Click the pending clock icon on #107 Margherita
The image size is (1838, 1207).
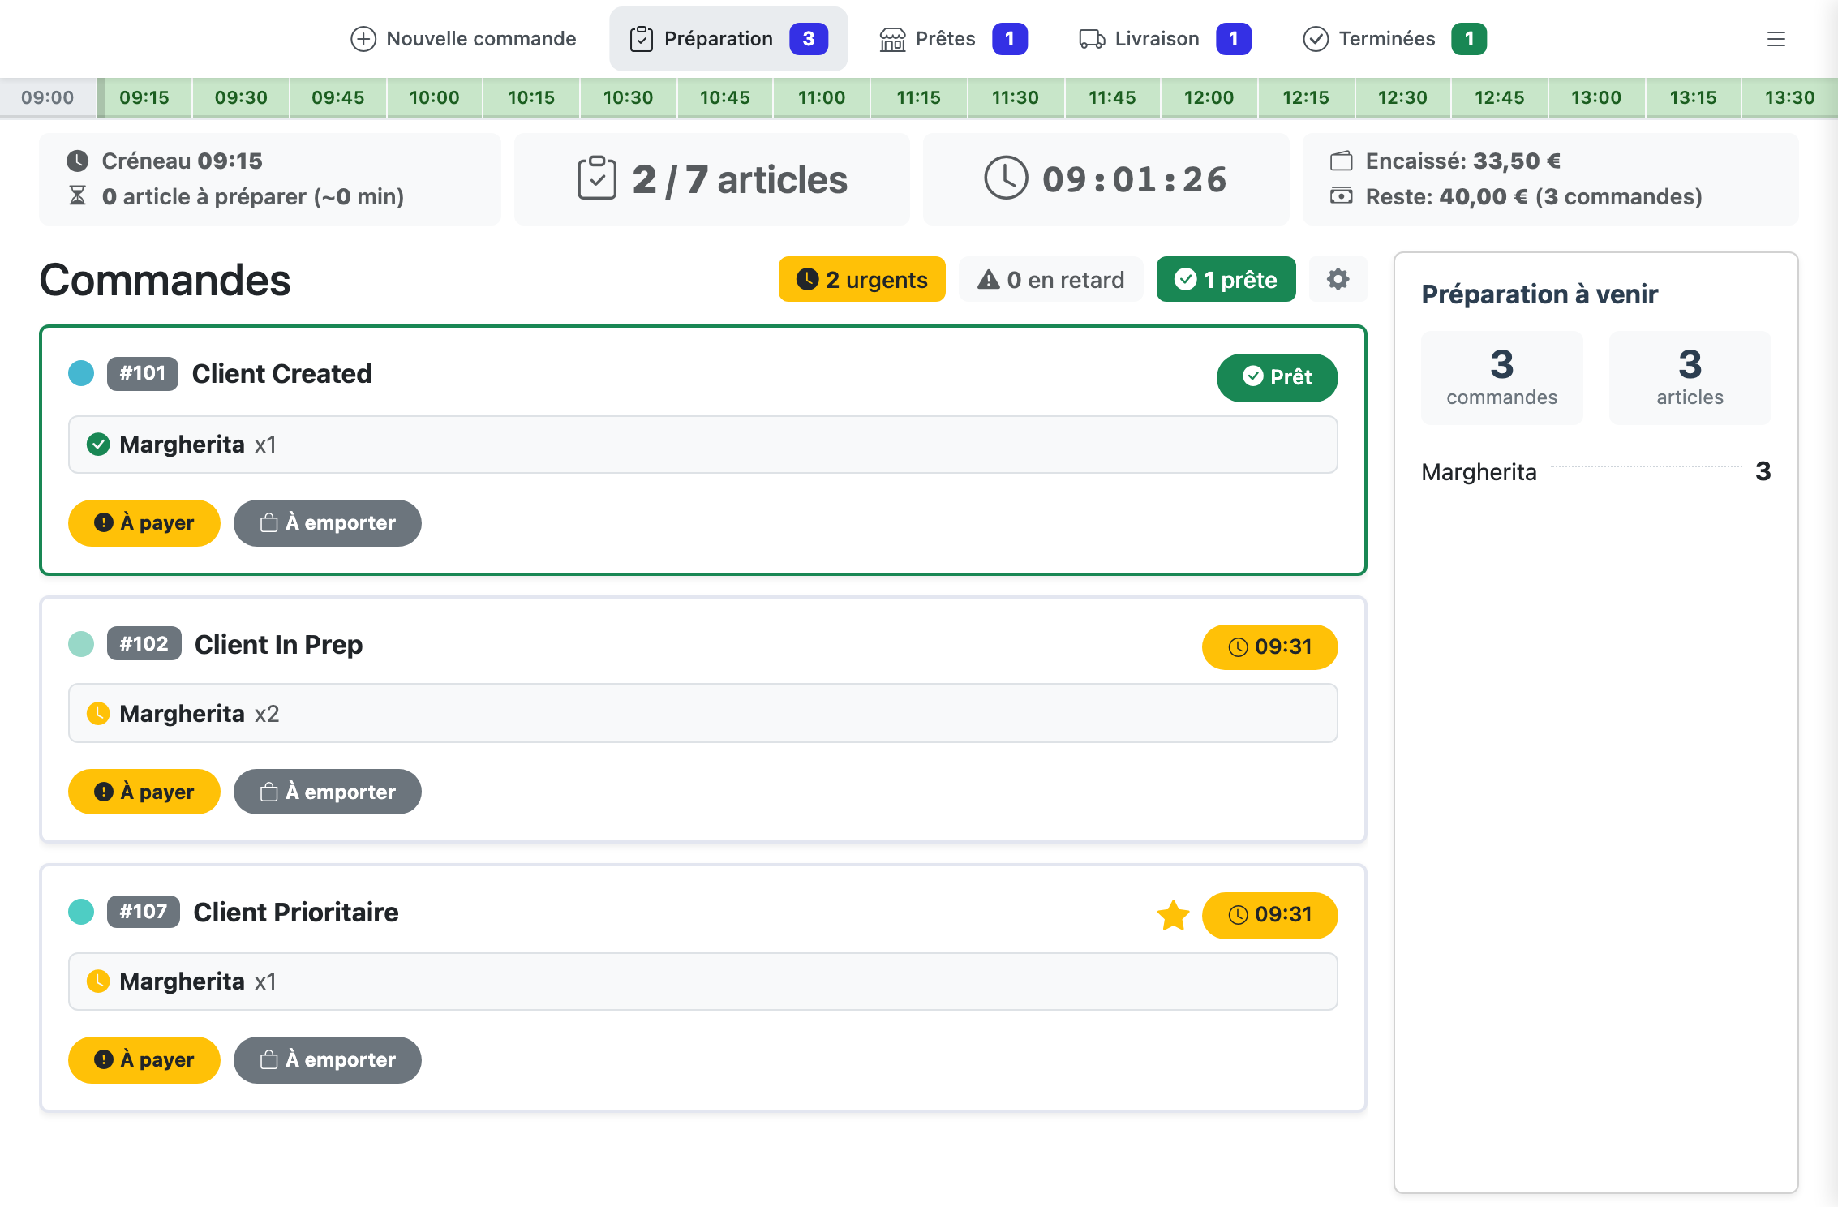tap(98, 981)
